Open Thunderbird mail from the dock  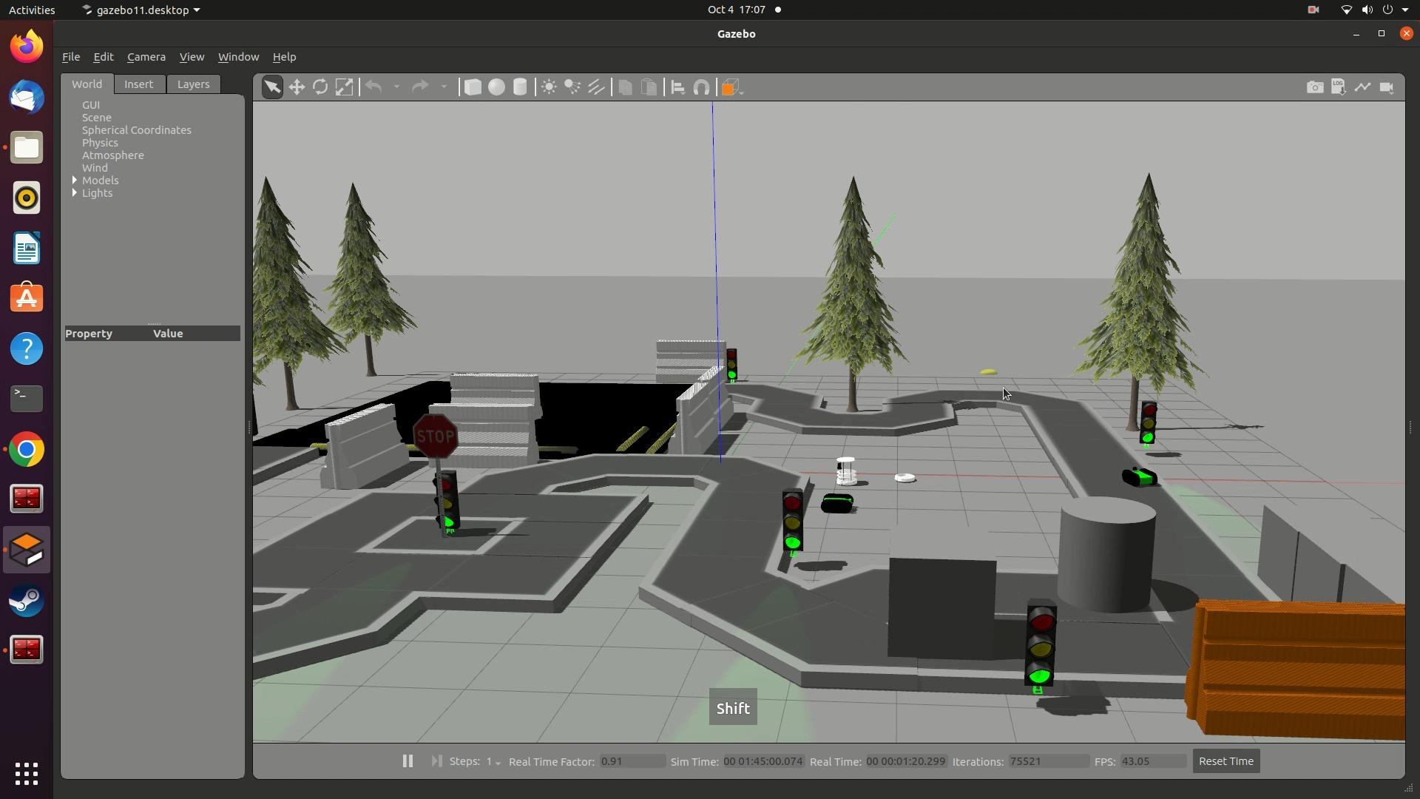coord(27,97)
